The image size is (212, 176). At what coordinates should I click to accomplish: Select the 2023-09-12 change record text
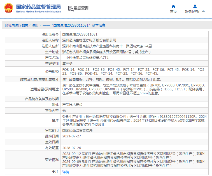coord(134,156)
